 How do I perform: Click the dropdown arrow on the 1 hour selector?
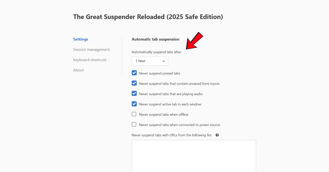164,61
